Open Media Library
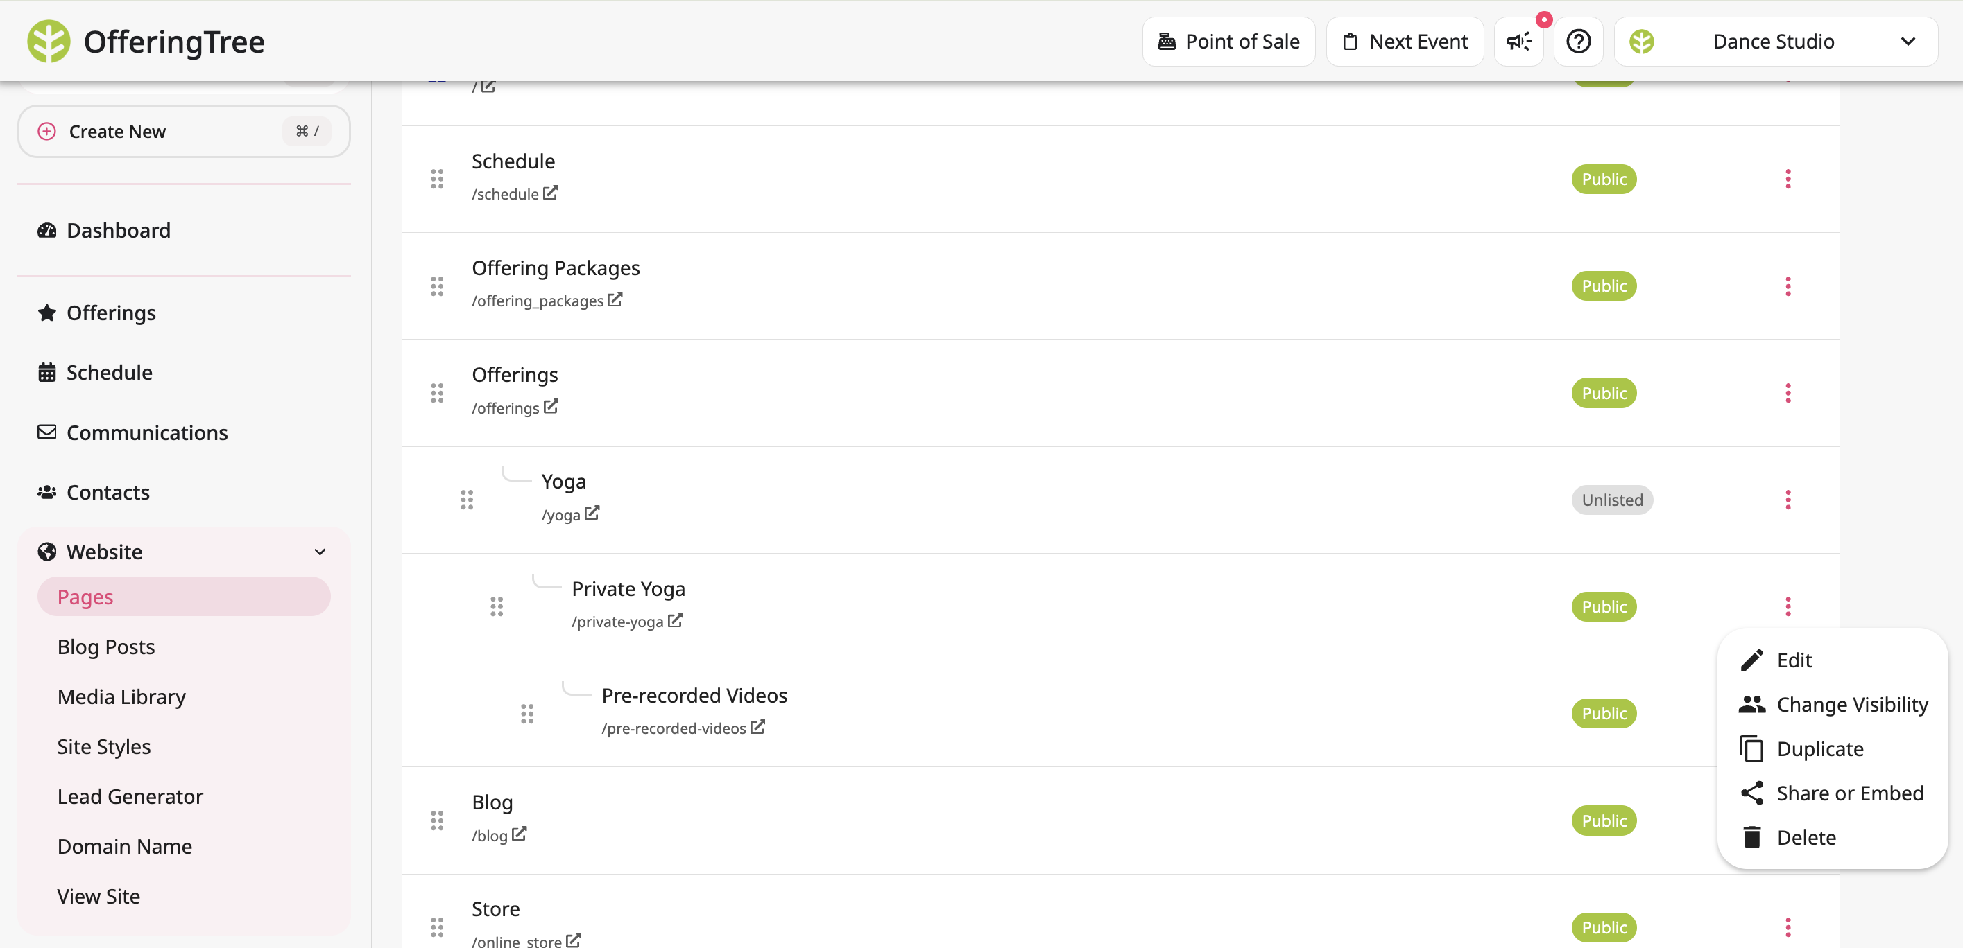Viewport: 1963px width, 948px height. coord(121,696)
